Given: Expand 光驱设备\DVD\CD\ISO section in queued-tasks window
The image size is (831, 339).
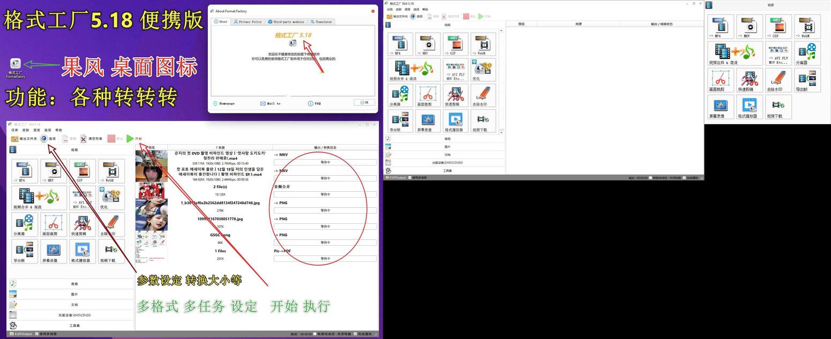Looking at the screenshot, I should (x=71, y=315).
